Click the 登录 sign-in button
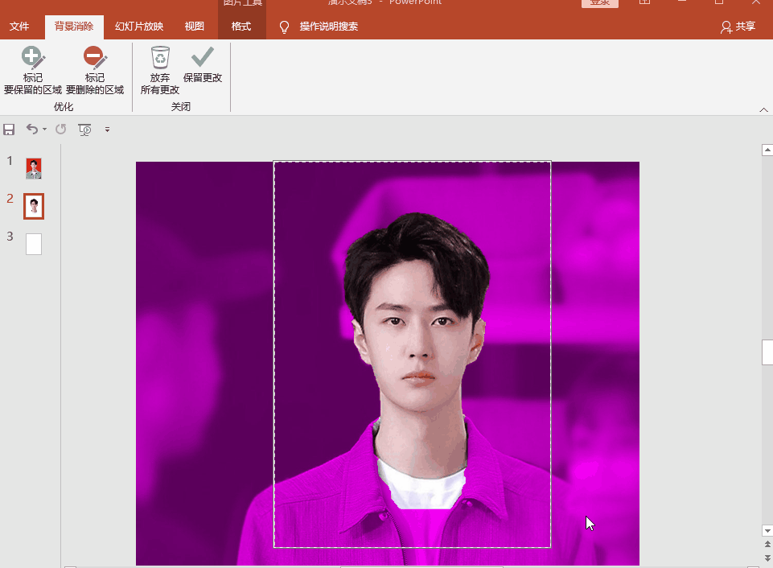Viewport: 773px width, 568px height. click(x=600, y=3)
